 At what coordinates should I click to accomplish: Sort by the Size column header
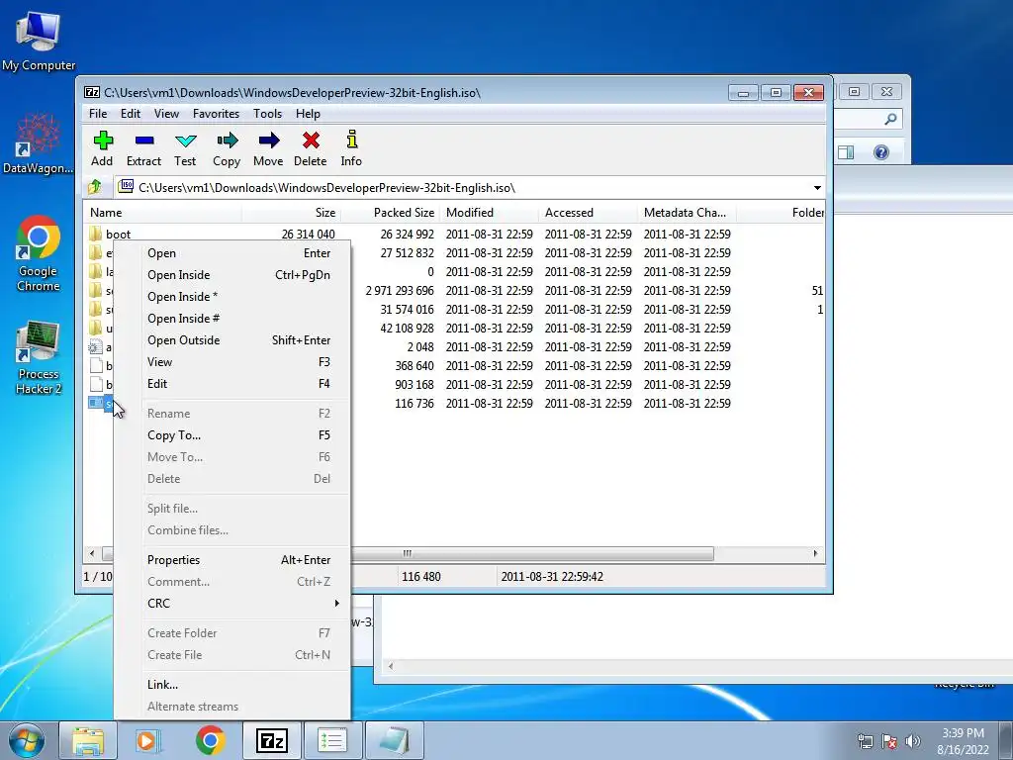[291, 213]
